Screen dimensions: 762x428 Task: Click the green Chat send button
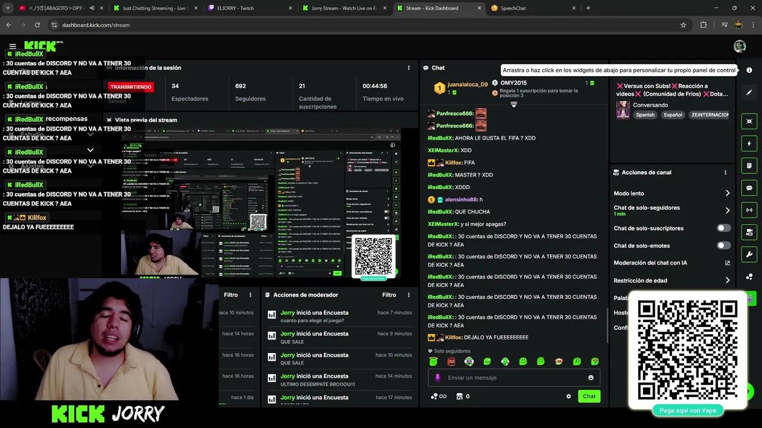(x=589, y=396)
